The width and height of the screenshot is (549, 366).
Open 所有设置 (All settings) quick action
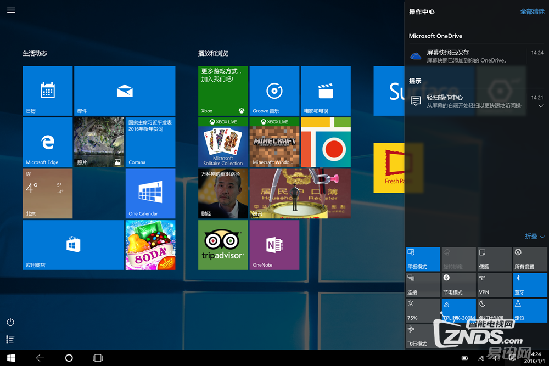click(530, 259)
